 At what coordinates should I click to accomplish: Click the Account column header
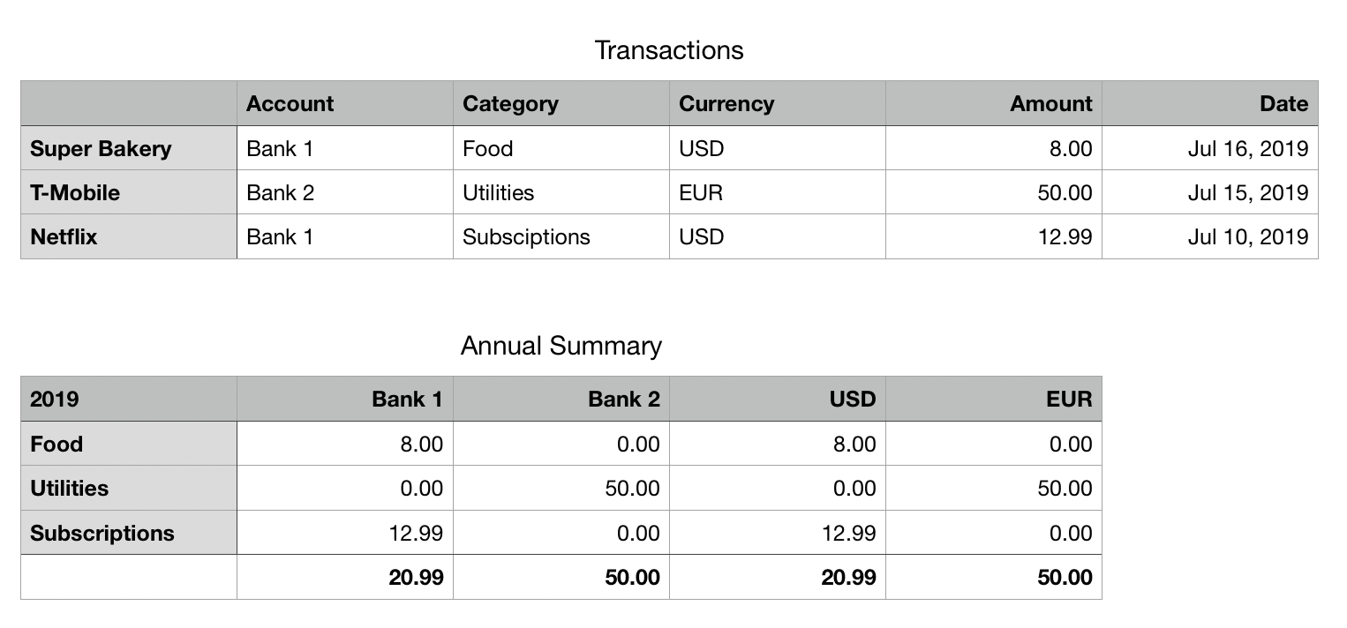(x=345, y=103)
